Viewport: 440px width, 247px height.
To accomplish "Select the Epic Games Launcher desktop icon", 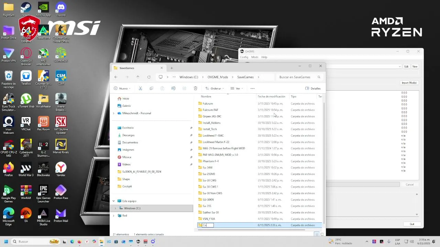I will click(43, 193).
